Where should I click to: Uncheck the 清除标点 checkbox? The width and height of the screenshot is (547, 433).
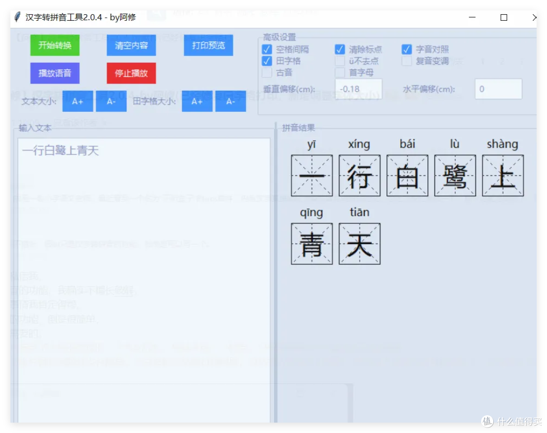tap(340, 49)
